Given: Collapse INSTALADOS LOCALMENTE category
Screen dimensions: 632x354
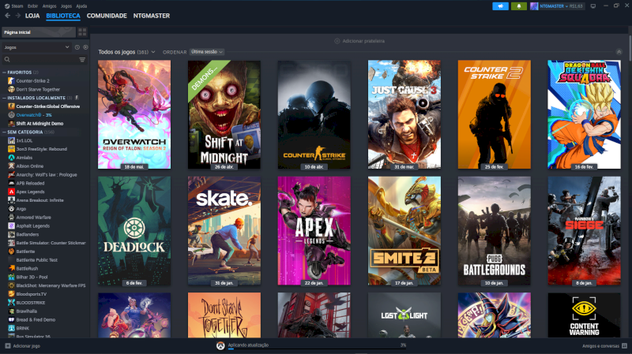Looking at the screenshot, I should click(4, 98).
